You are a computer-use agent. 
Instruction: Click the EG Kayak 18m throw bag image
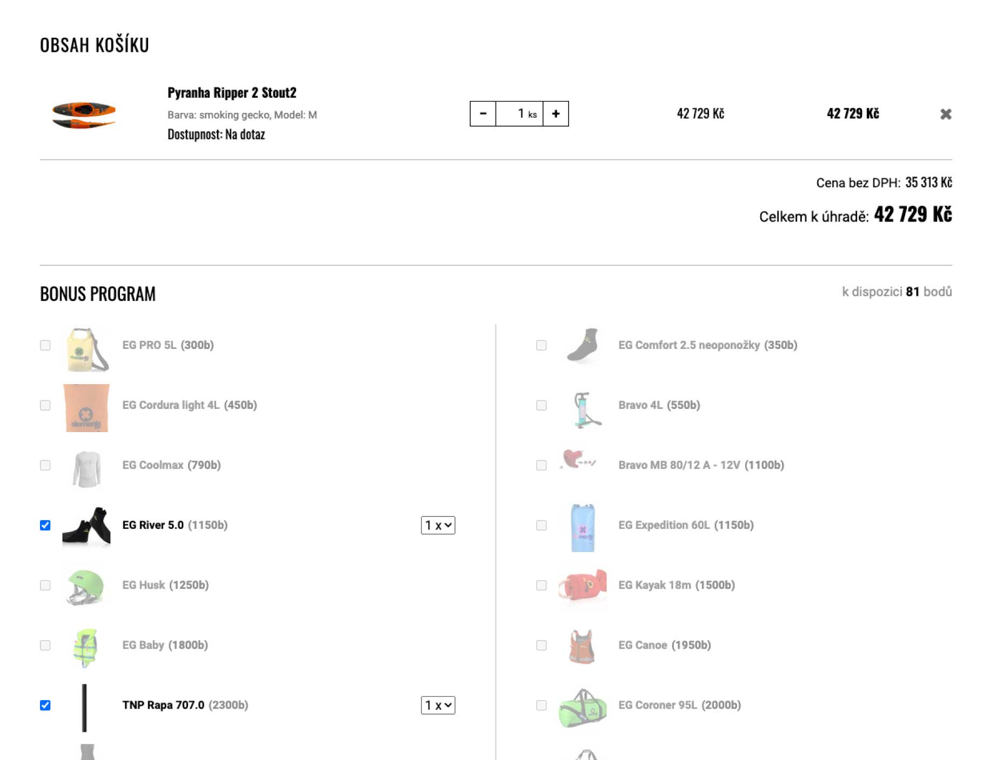click(x=583, y=586)
